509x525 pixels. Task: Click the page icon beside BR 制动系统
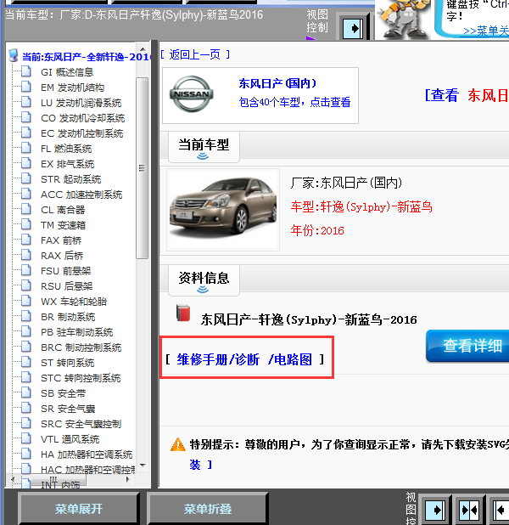coord(26,316)
